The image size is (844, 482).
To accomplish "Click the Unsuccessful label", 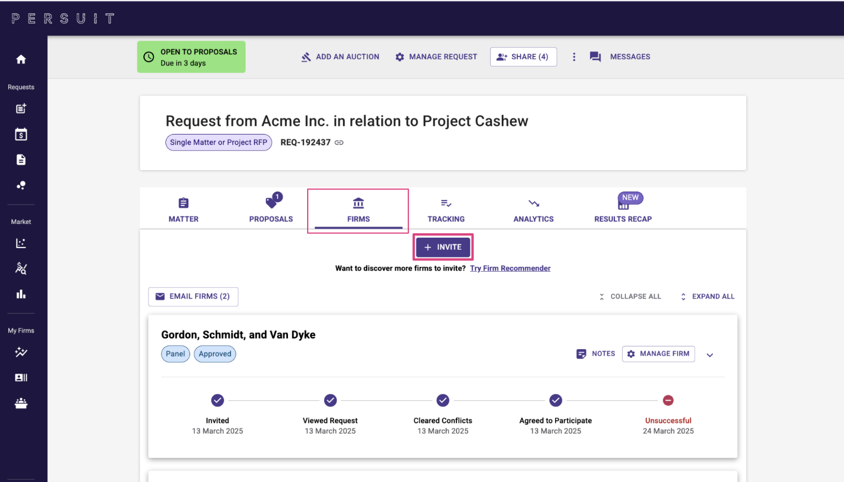I will 668,421.
